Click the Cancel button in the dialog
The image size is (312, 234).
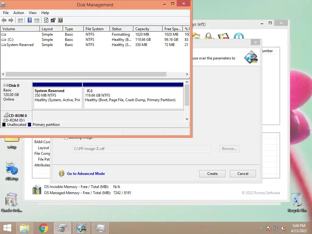[243, 173]
